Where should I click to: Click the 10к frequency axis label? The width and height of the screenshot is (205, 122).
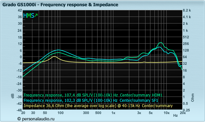pyautogui.click(x=167, y=113)
